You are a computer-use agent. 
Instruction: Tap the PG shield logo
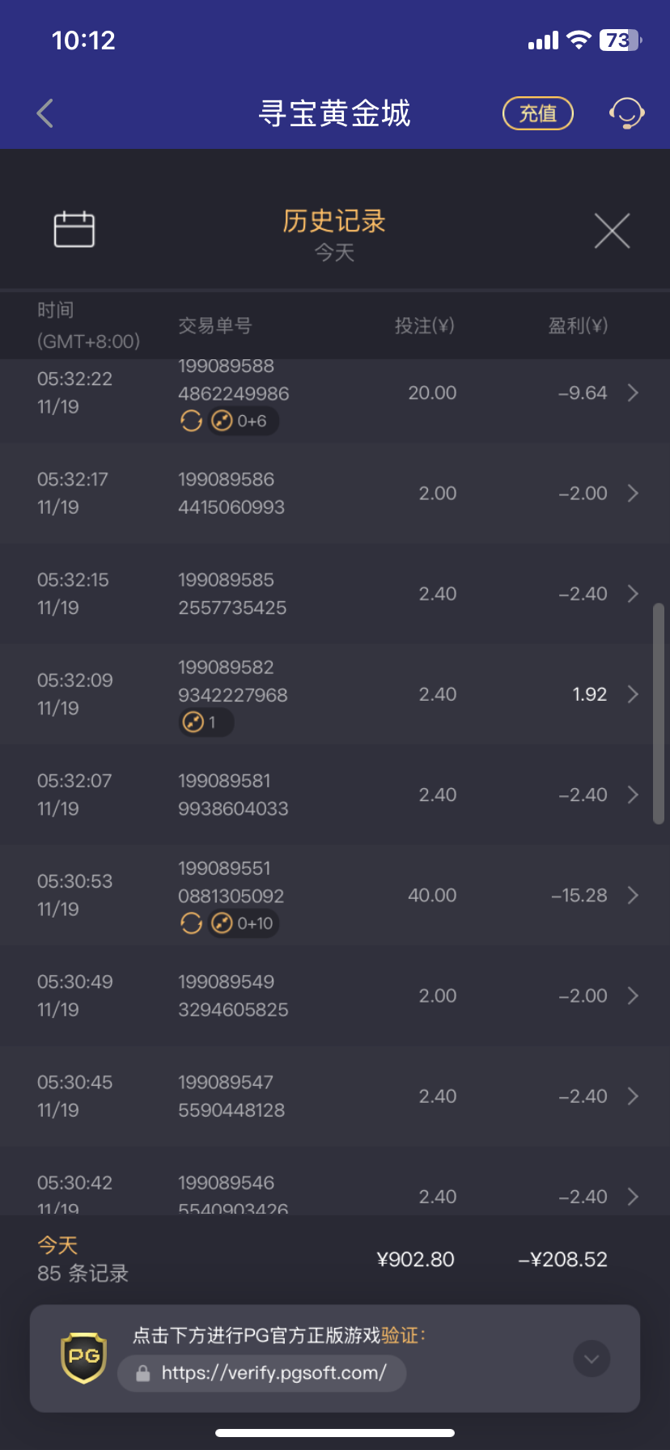click(84, 1357)
